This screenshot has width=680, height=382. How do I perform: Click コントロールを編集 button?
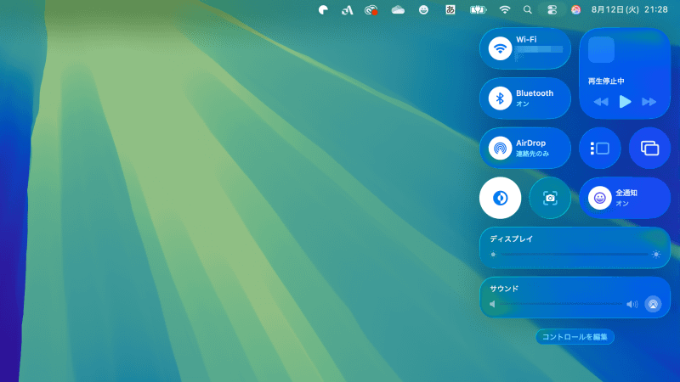pos(575,337)
